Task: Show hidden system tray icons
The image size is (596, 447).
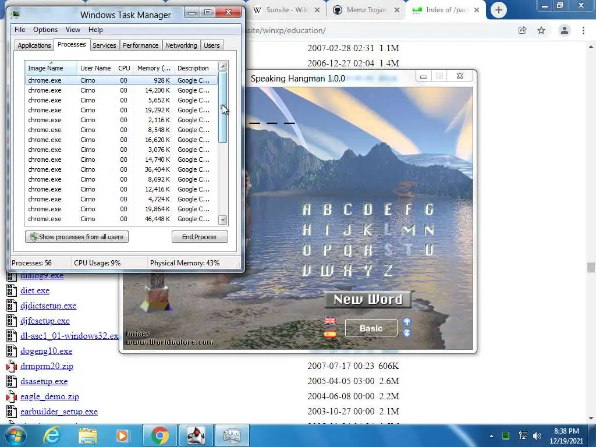Action: [x=491, y=436]
